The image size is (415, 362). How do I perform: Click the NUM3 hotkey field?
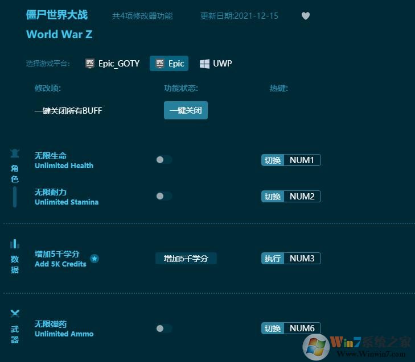(x=302, y=259)
